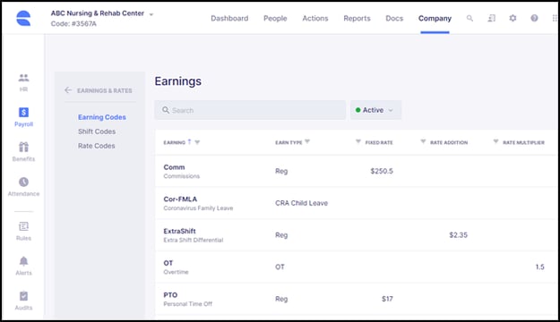
Task: Click the search magnifier in header
Action: point(470,18)
